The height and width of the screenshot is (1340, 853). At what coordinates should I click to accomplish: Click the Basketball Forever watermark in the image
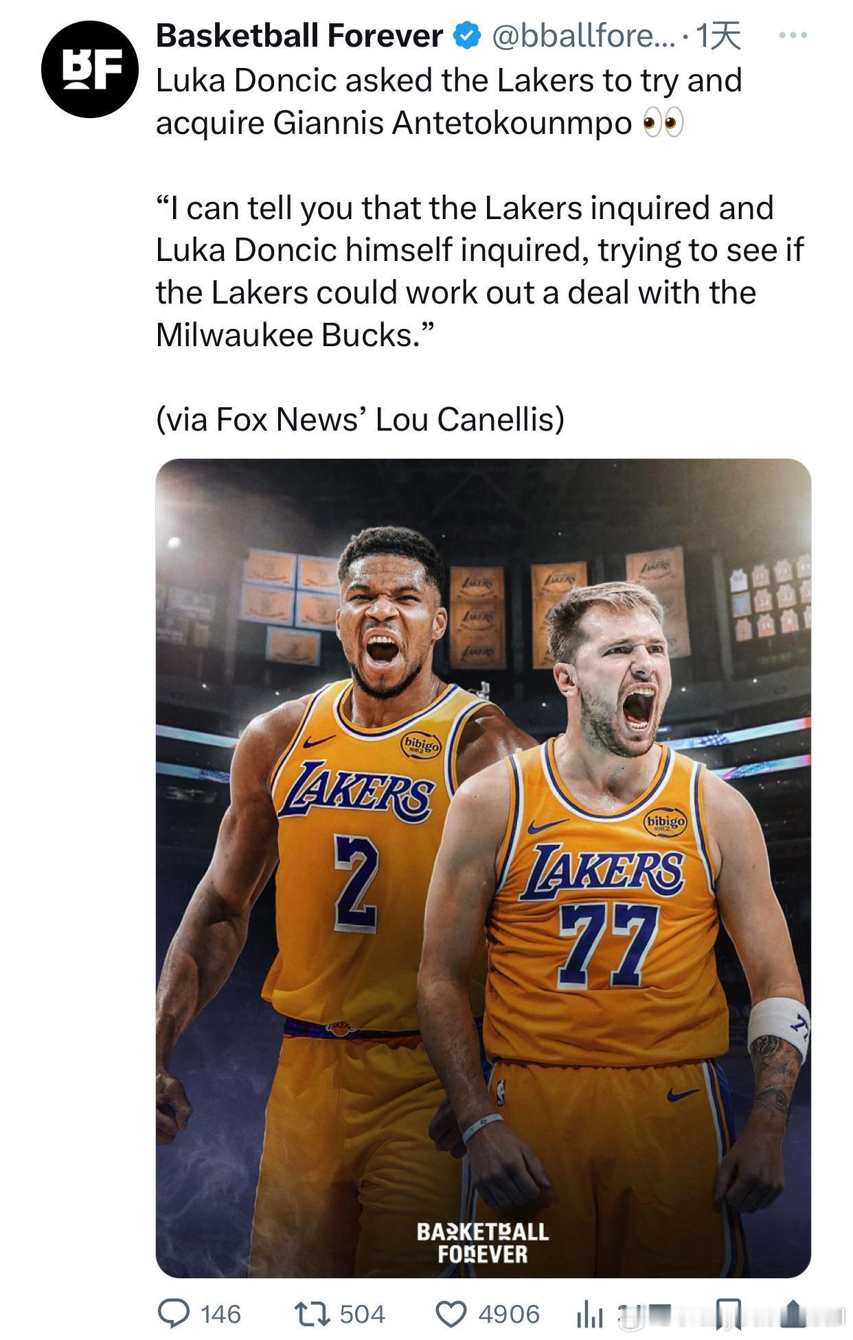coord(482,1242)
